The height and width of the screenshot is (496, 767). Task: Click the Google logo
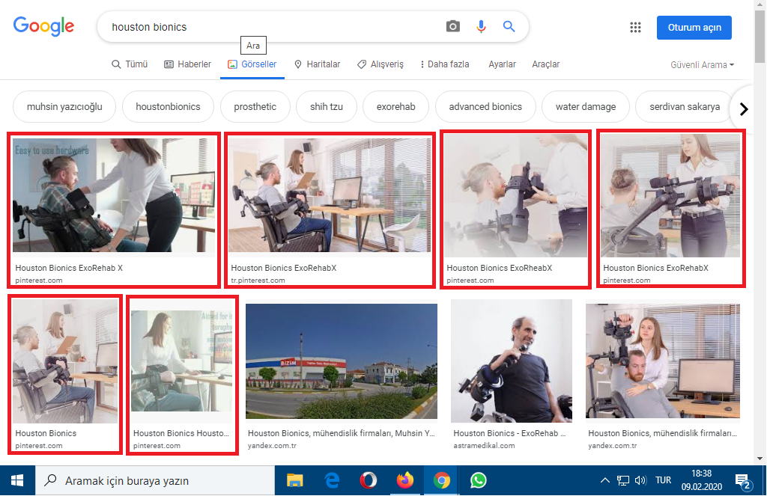pos(43,25)
